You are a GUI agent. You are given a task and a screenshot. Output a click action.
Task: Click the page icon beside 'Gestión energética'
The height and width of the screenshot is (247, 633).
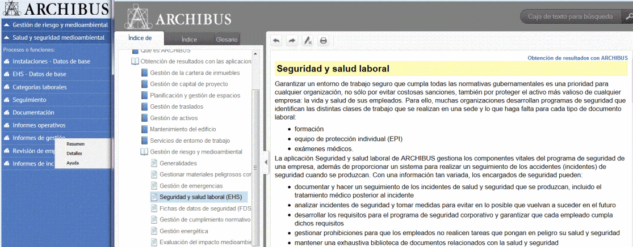coord(154,231)
